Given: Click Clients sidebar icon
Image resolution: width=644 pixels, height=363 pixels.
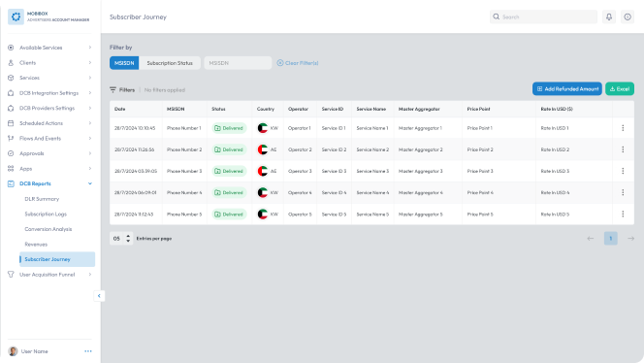Looking at the screenshot, I should tap(11, 63).
